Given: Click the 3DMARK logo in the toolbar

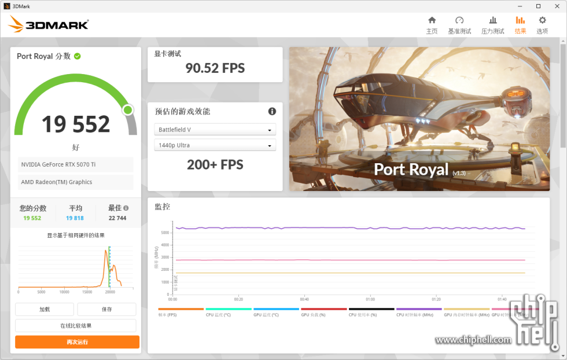Looking at the screenshot, I should point(46,24).
